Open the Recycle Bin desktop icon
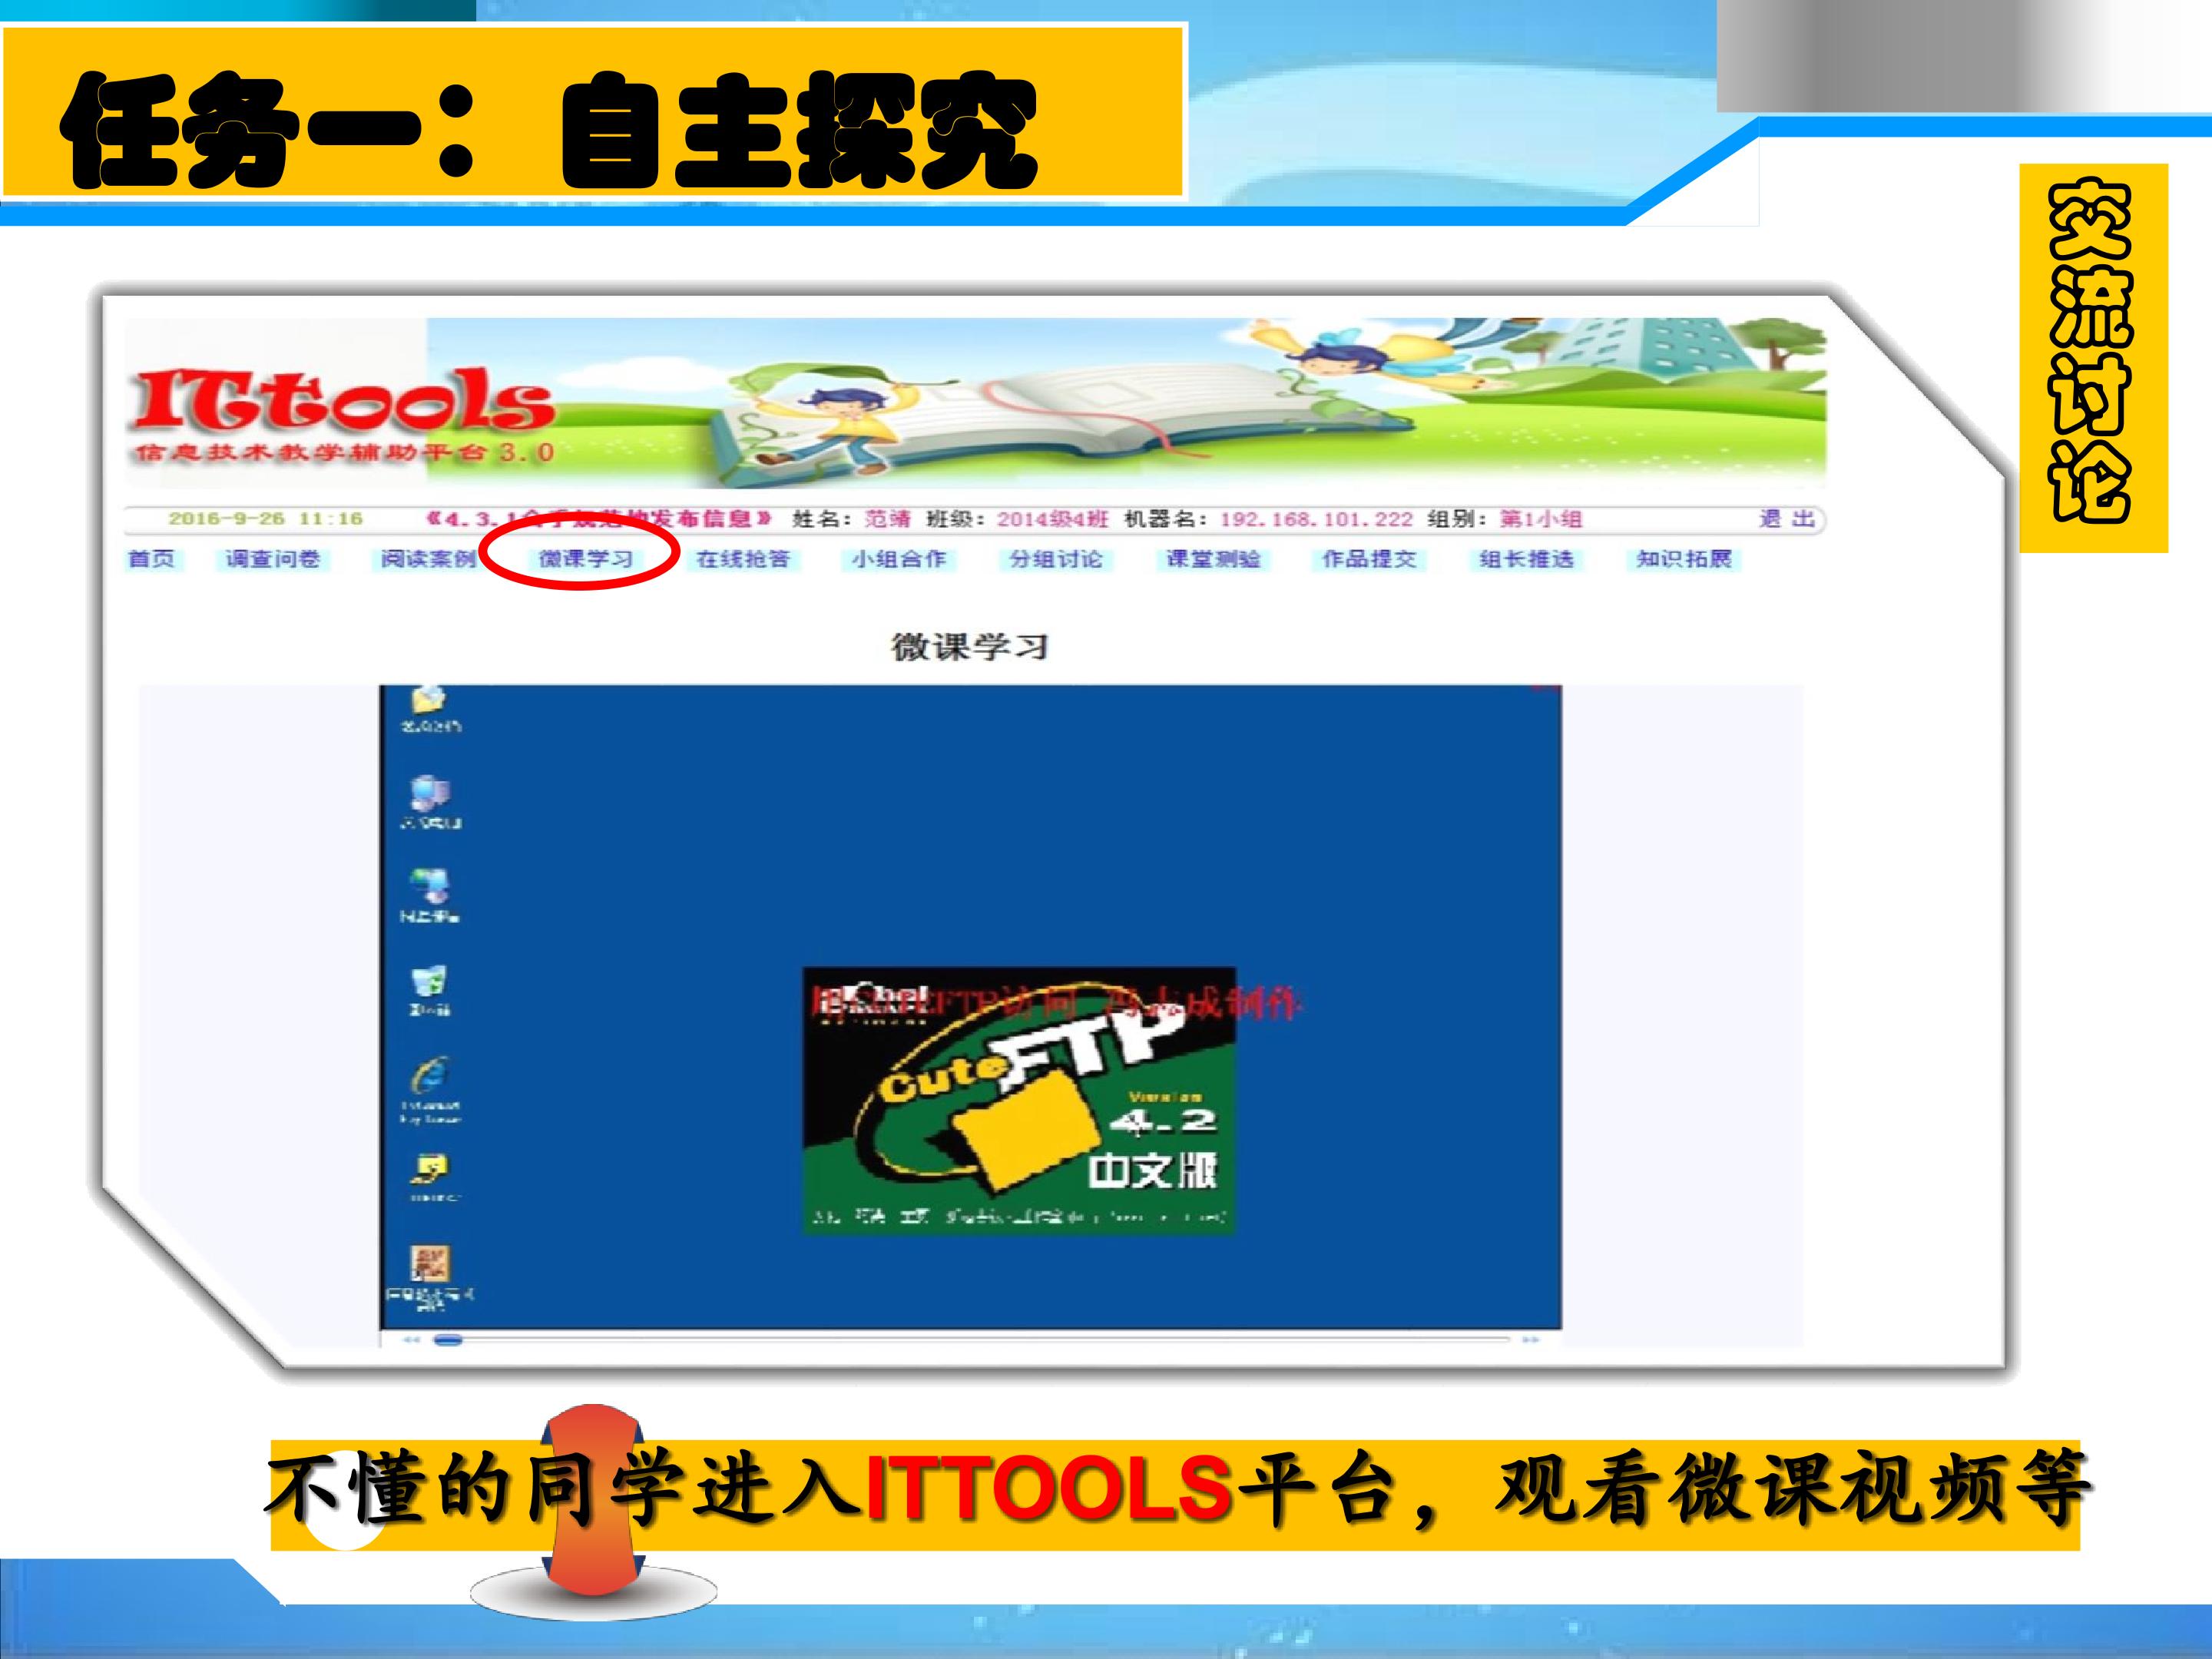Image resolution: width=2212 pixels, height=1659 pixels. click(430, 982)
